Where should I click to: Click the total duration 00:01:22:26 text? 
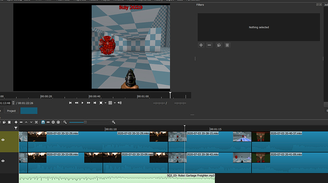point(26,103)
